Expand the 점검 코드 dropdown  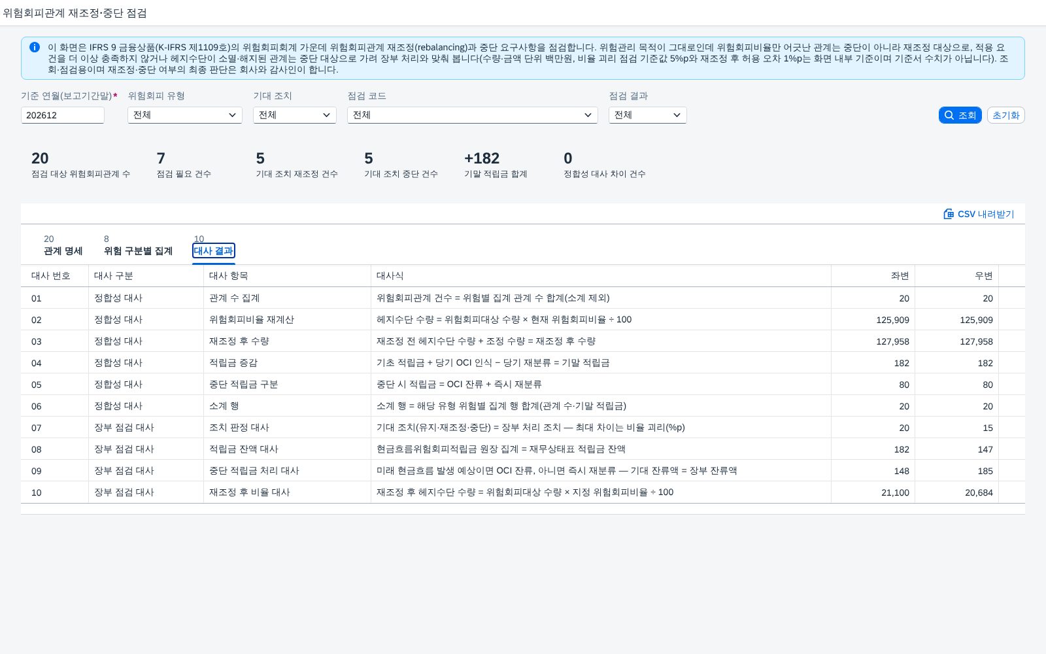[x=473, y=115]
